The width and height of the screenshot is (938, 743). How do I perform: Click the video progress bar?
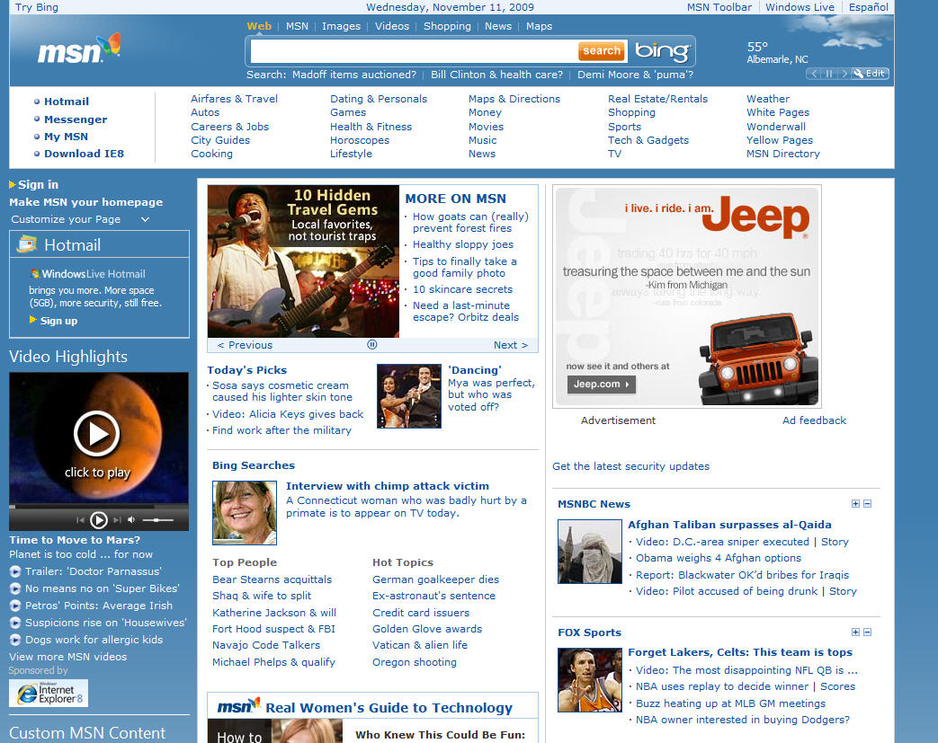99,507
